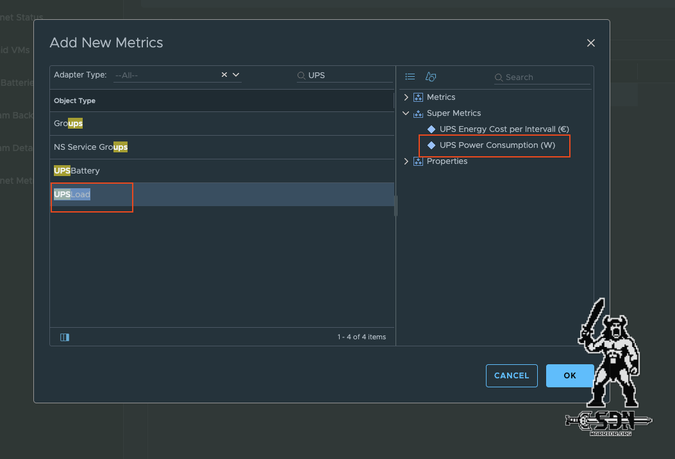Screen dimensions: 675x459
Task: Click the diamond icon beside UPS Power Consumption
Action: [430, 145]
